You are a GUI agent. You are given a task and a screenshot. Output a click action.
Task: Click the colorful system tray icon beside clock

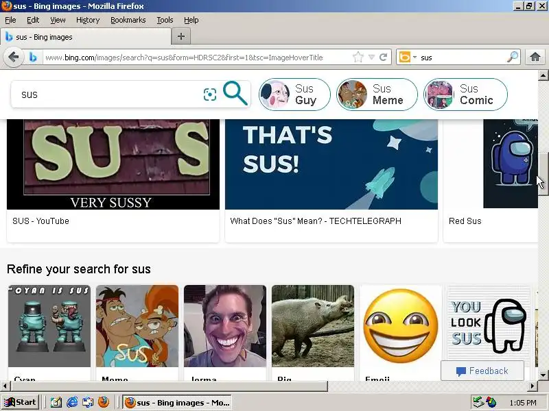pos(491,403)
